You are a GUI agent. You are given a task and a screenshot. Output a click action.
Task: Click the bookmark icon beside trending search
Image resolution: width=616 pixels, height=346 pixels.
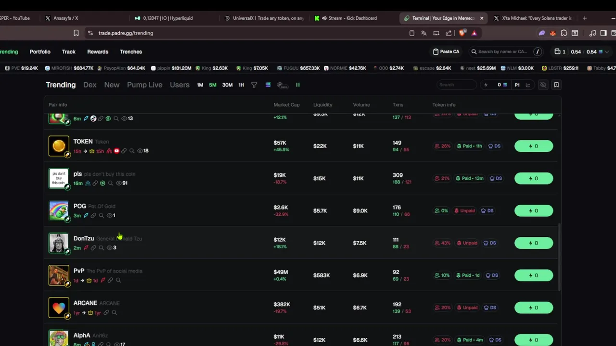(556, 85)
